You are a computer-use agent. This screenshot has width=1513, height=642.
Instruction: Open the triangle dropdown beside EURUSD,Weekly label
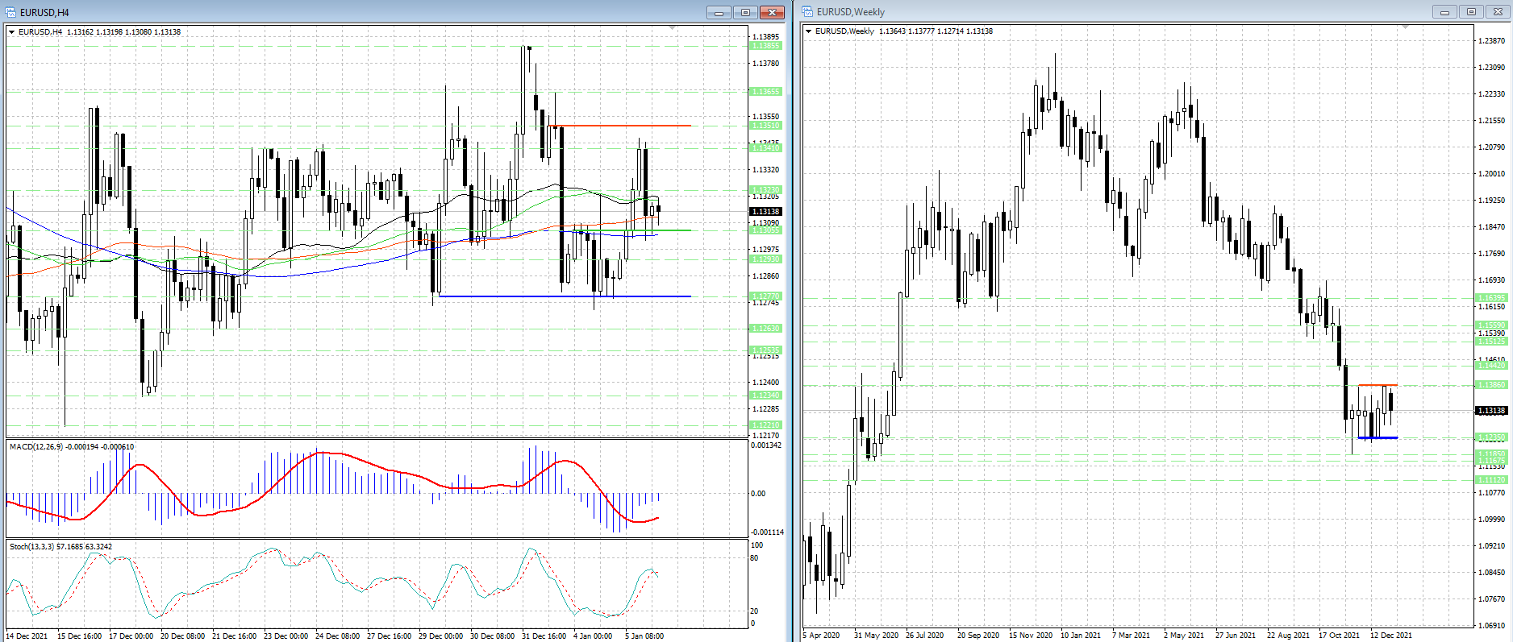808,31
